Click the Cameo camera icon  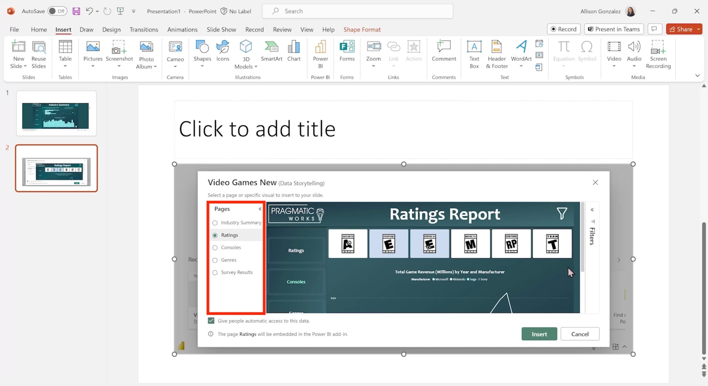(175, 47)
